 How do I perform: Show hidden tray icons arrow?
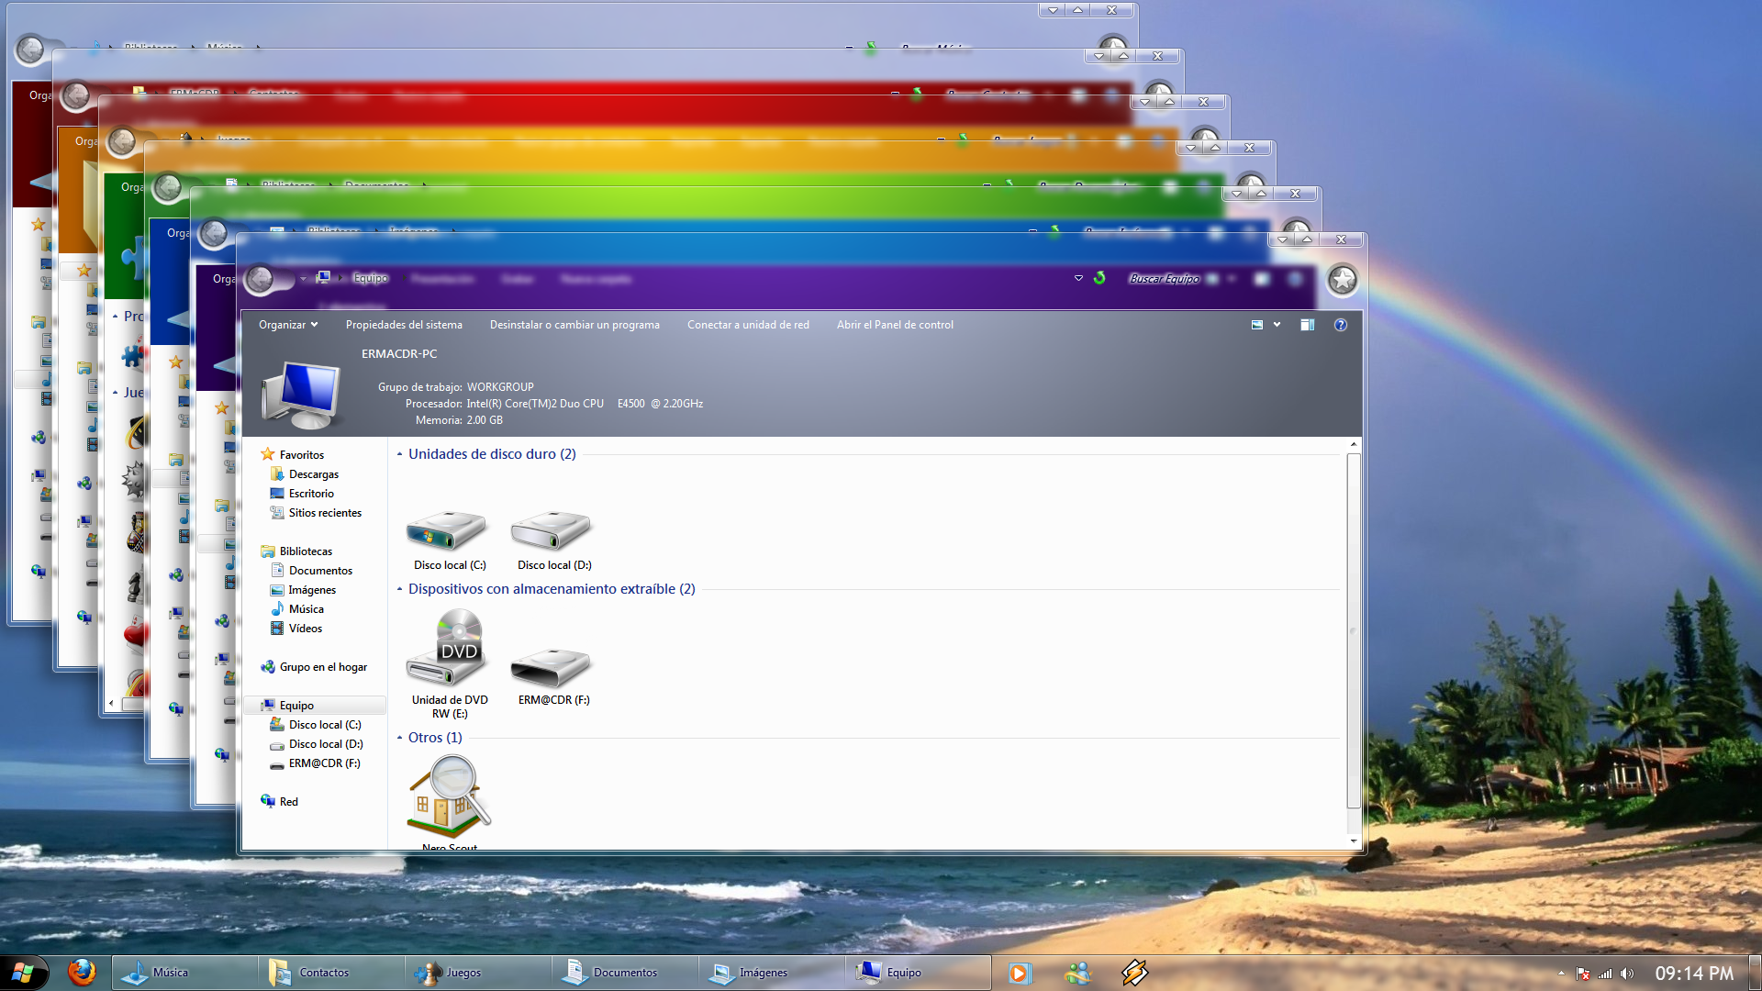[x=1561, y=974]
